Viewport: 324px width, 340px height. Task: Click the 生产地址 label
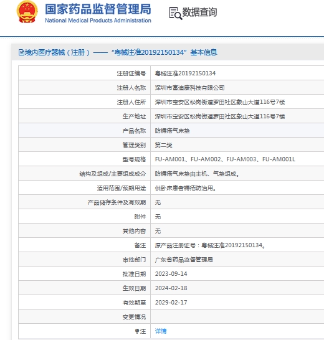click(134, 116)
